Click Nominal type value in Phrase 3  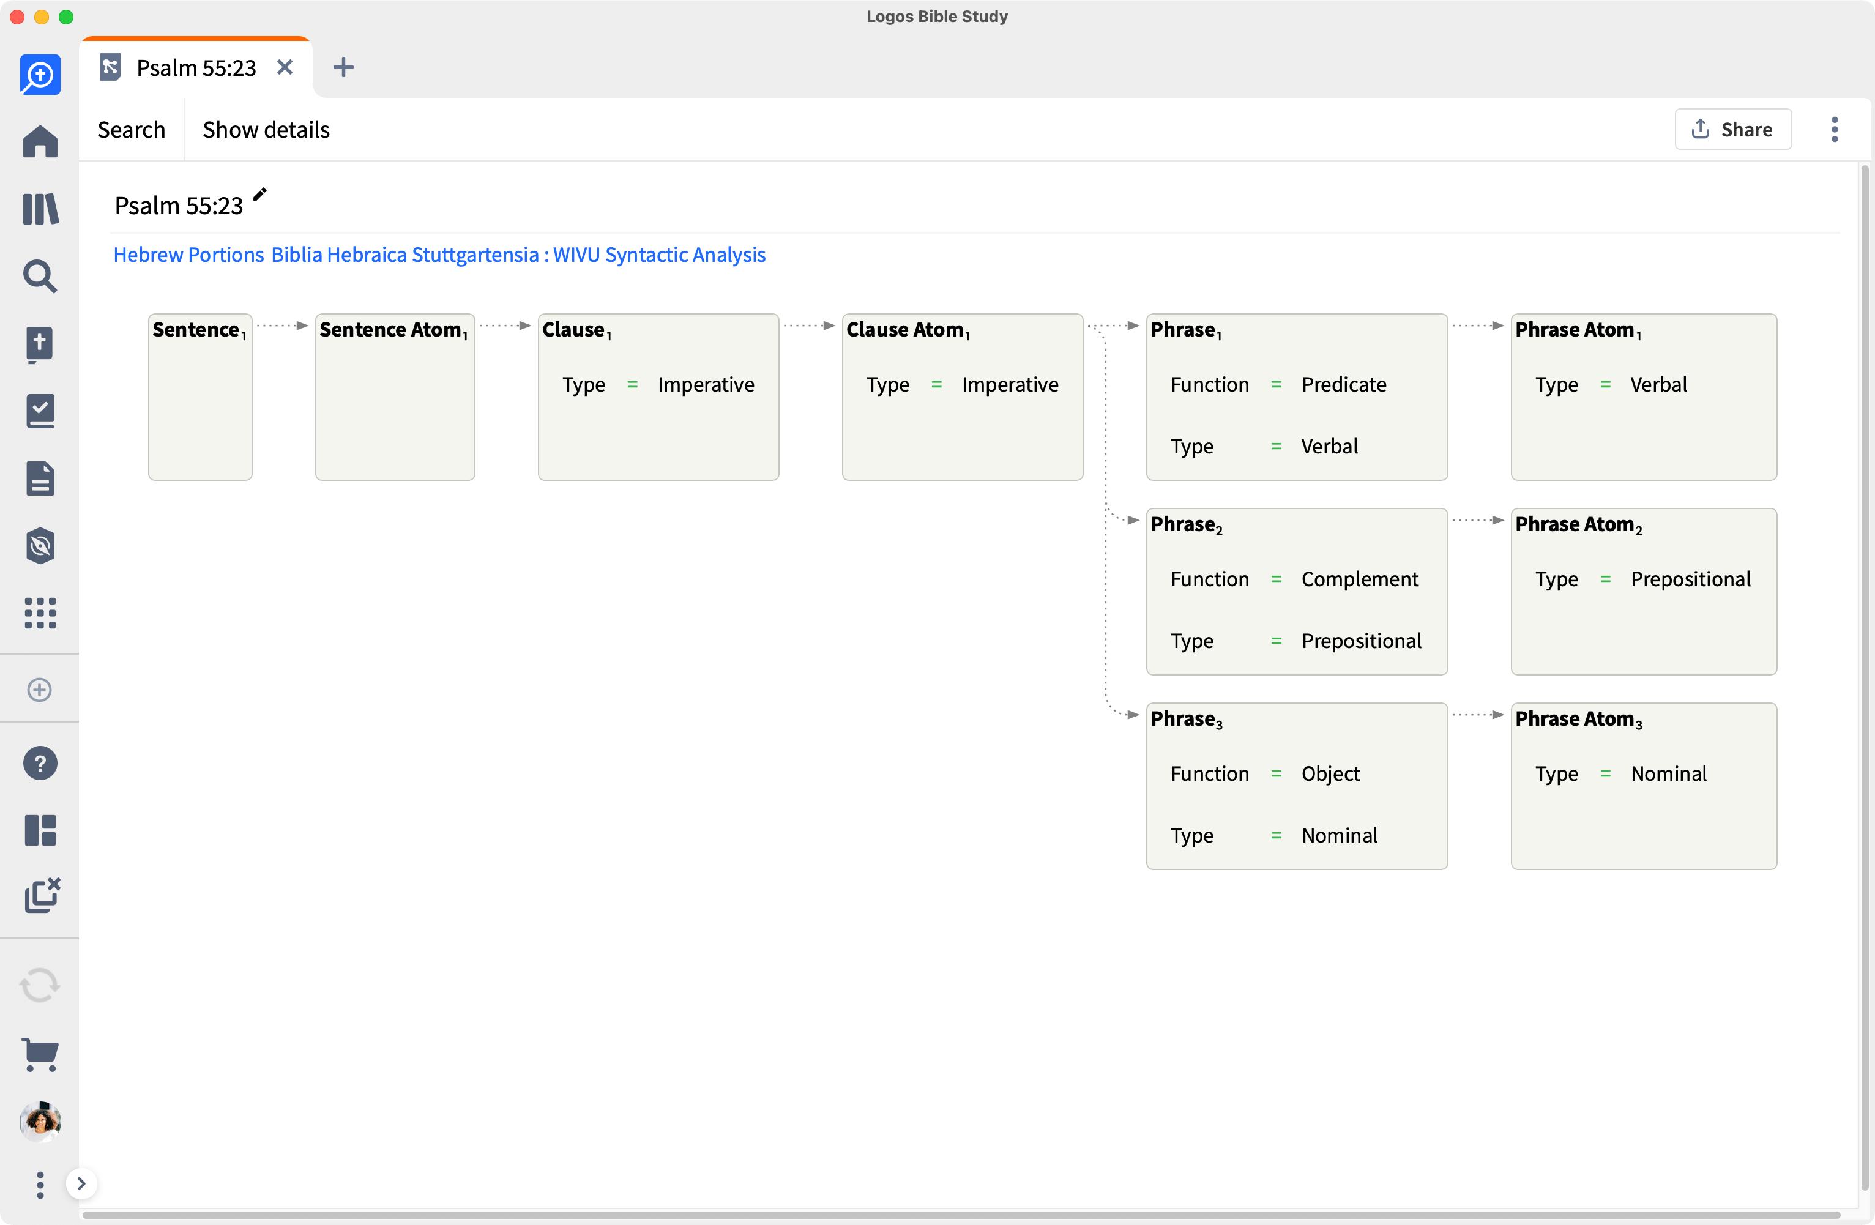point(1340,835)
